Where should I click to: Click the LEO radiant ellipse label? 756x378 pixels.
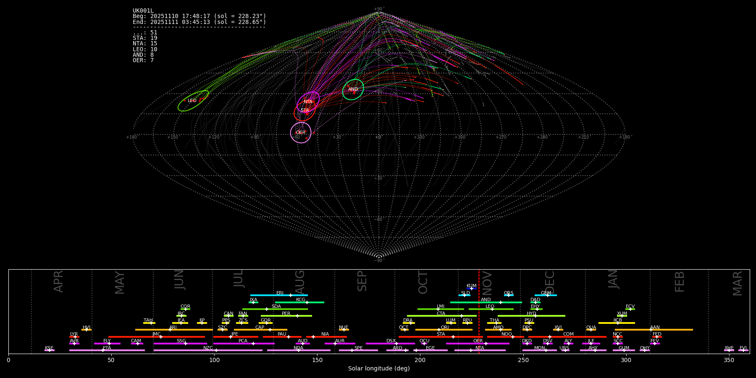(192, 101)
